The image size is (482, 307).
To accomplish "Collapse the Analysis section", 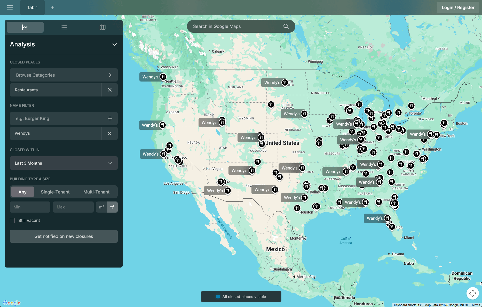I will [x=114, y=44].
